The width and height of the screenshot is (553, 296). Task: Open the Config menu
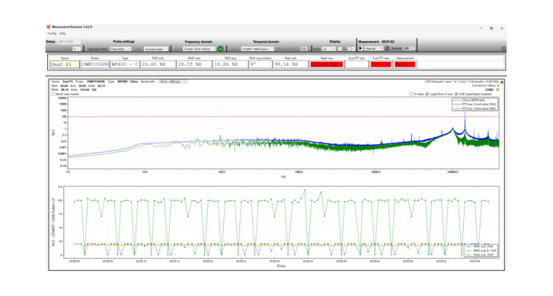(52, 34)
